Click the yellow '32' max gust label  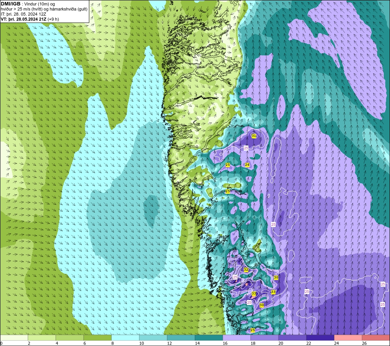pyautogui.click(x=246, y=270)
